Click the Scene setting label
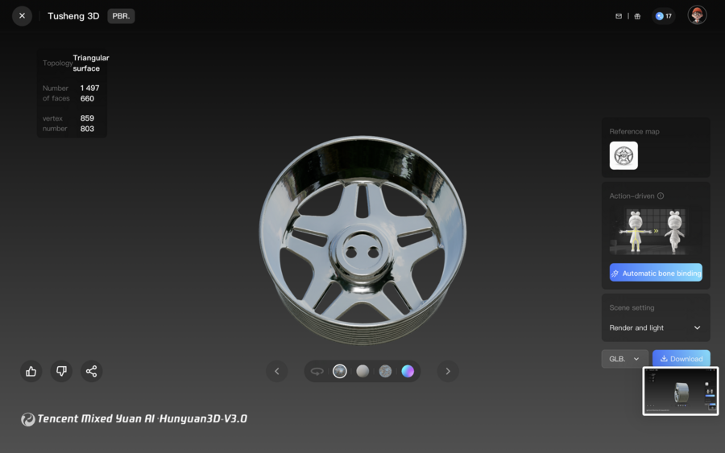 tap(632, 307)
